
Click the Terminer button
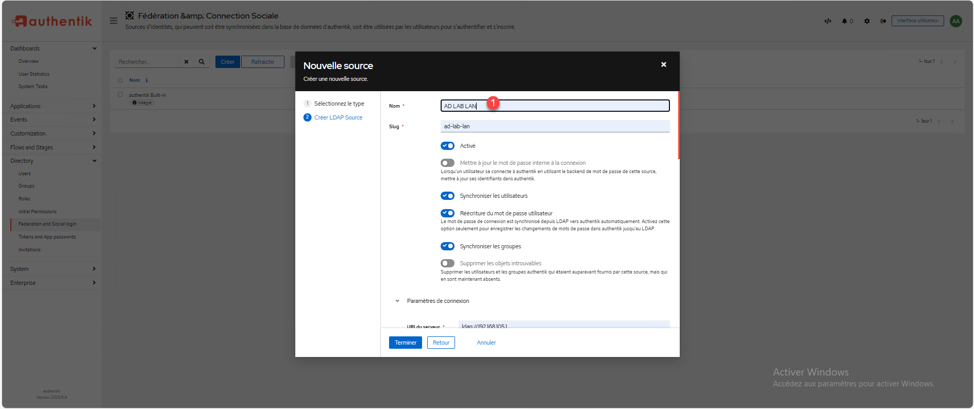[405, 343]
